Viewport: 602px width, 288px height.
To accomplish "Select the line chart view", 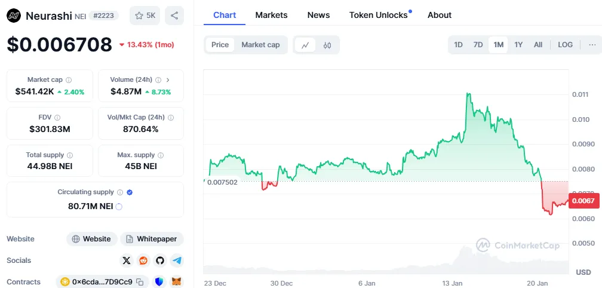I will pyautogui.click(x=305, y=45).
